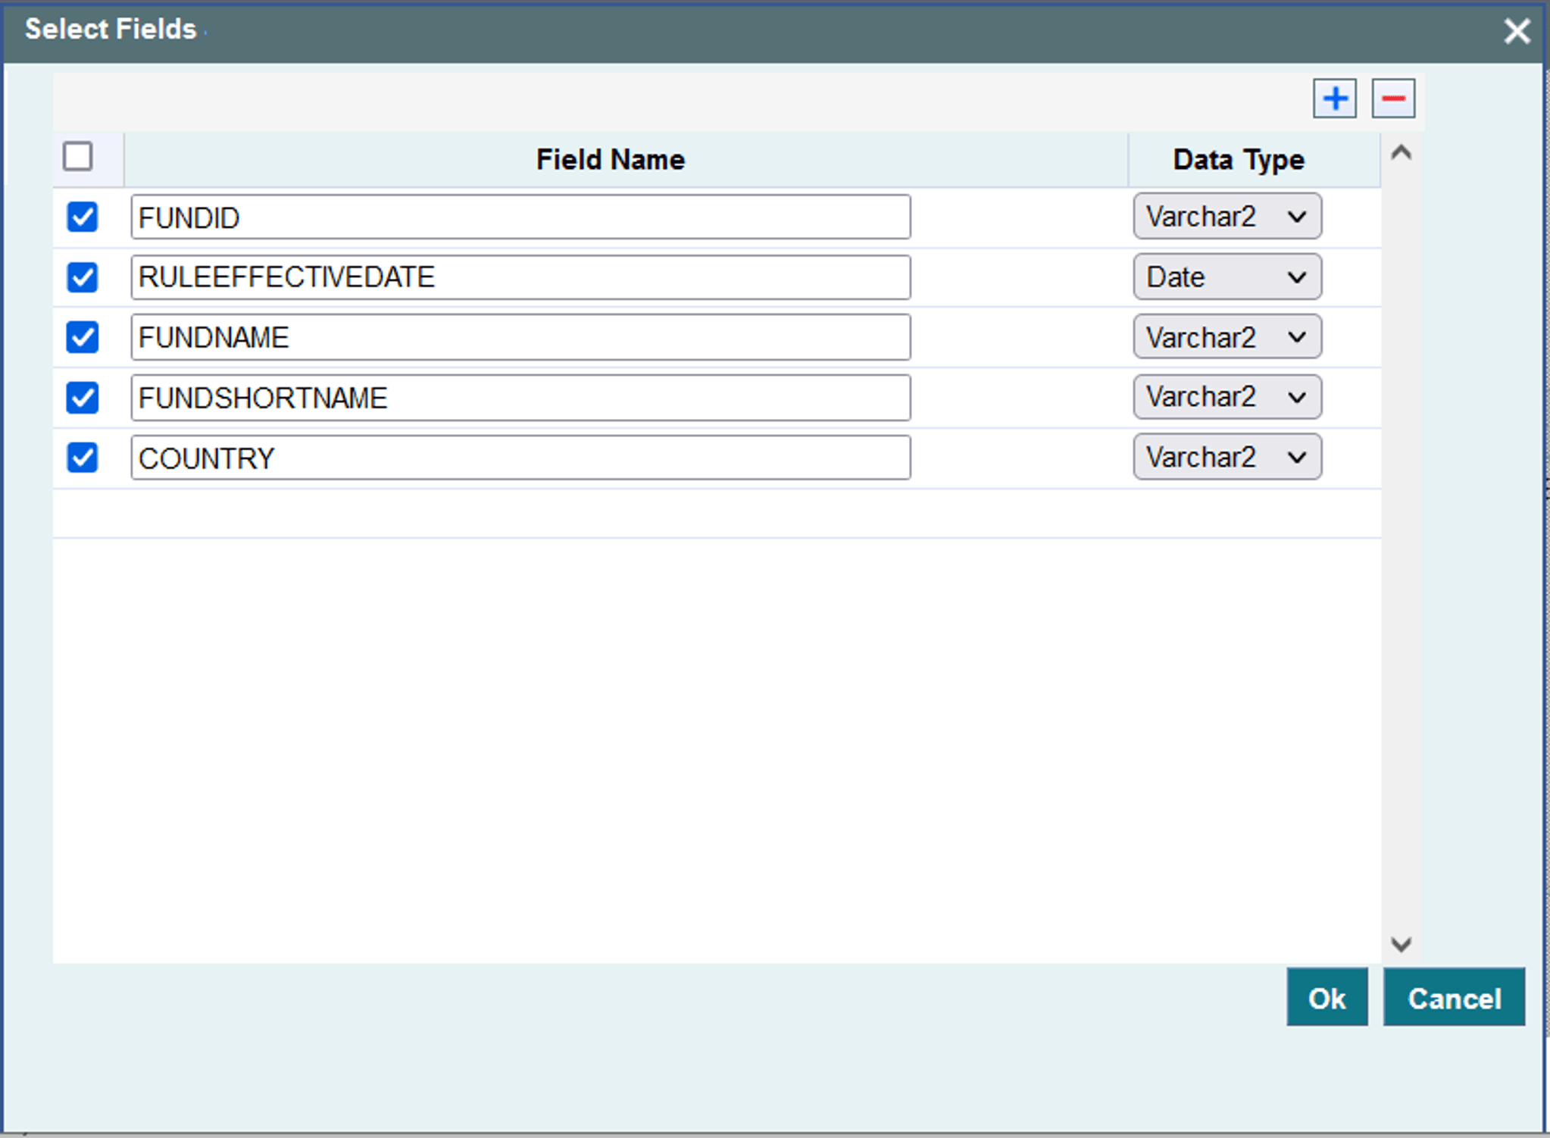Open the FUNDID data type dropdown
This screenshot has height=1138, width=1550.
(1227, 217)
